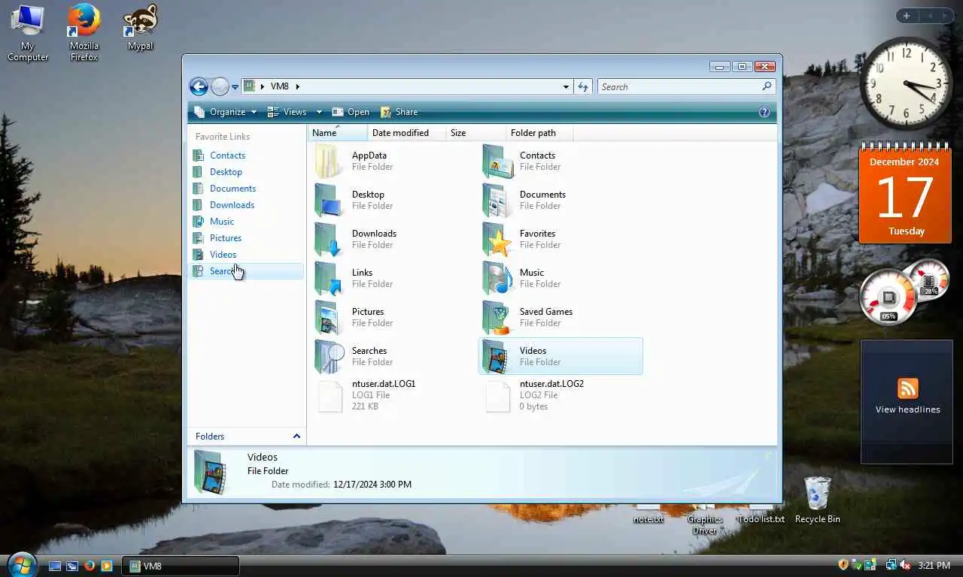
Task: Click the My Computer desktop icon
Action: tap(28, 33)
